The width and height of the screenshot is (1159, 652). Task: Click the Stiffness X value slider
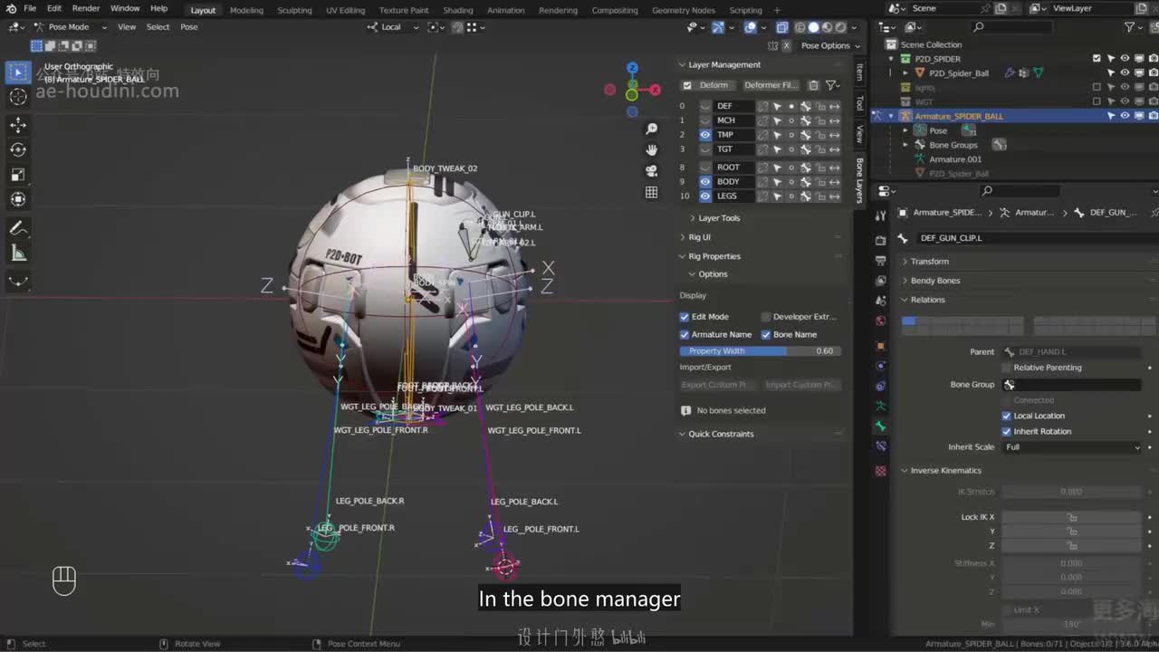pyautogui.click(x=1072, y=563)
